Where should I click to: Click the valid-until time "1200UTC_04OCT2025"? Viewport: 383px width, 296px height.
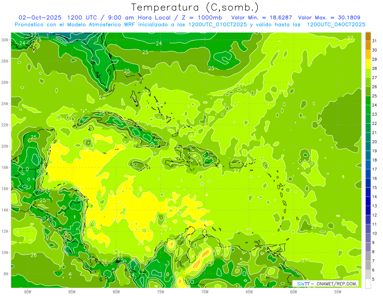[336, 25]
